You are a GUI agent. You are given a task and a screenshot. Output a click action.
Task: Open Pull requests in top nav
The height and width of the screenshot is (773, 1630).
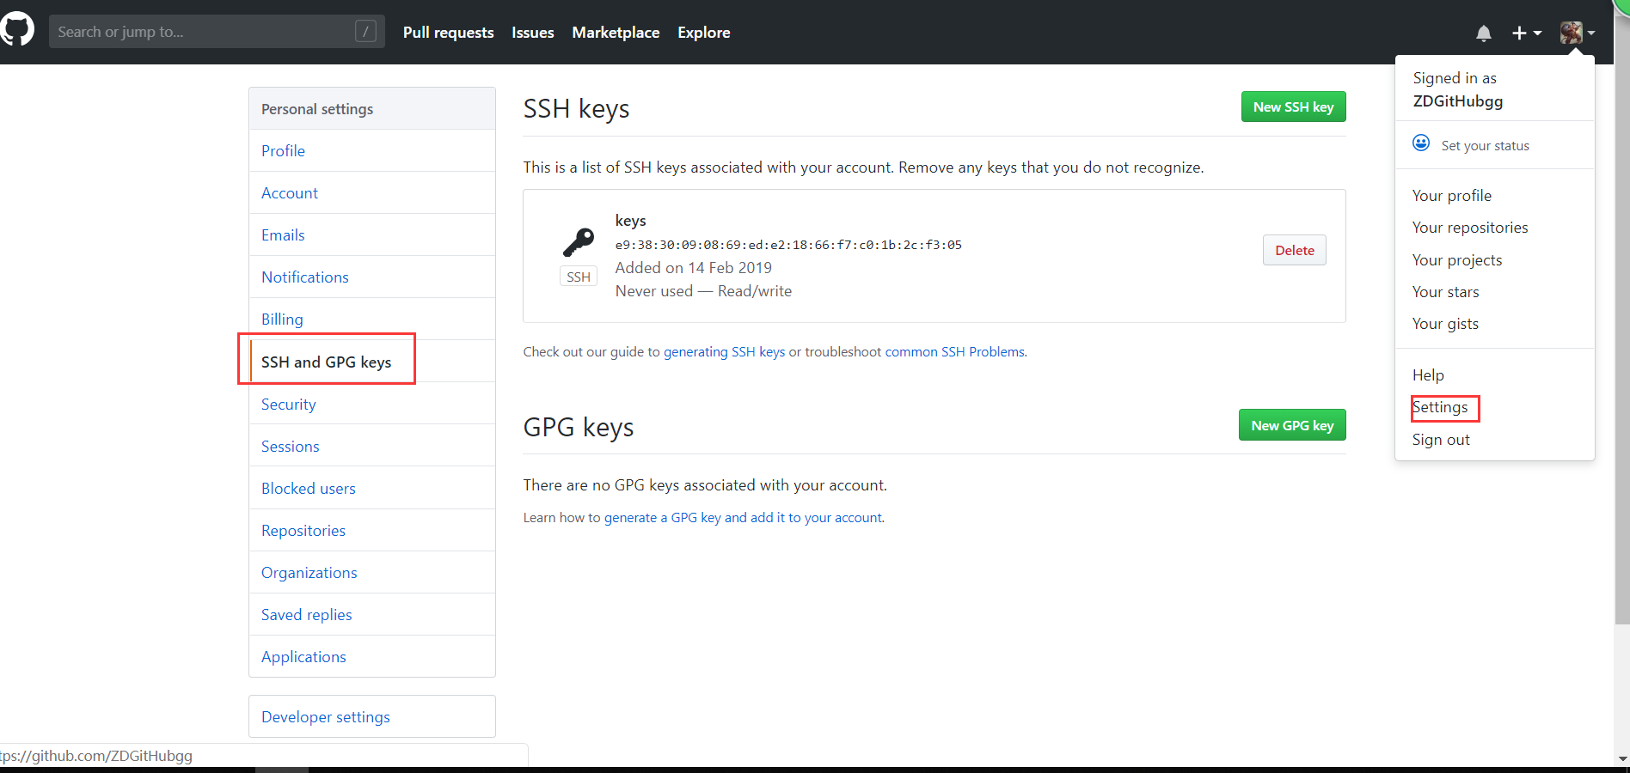coord(448,33)
